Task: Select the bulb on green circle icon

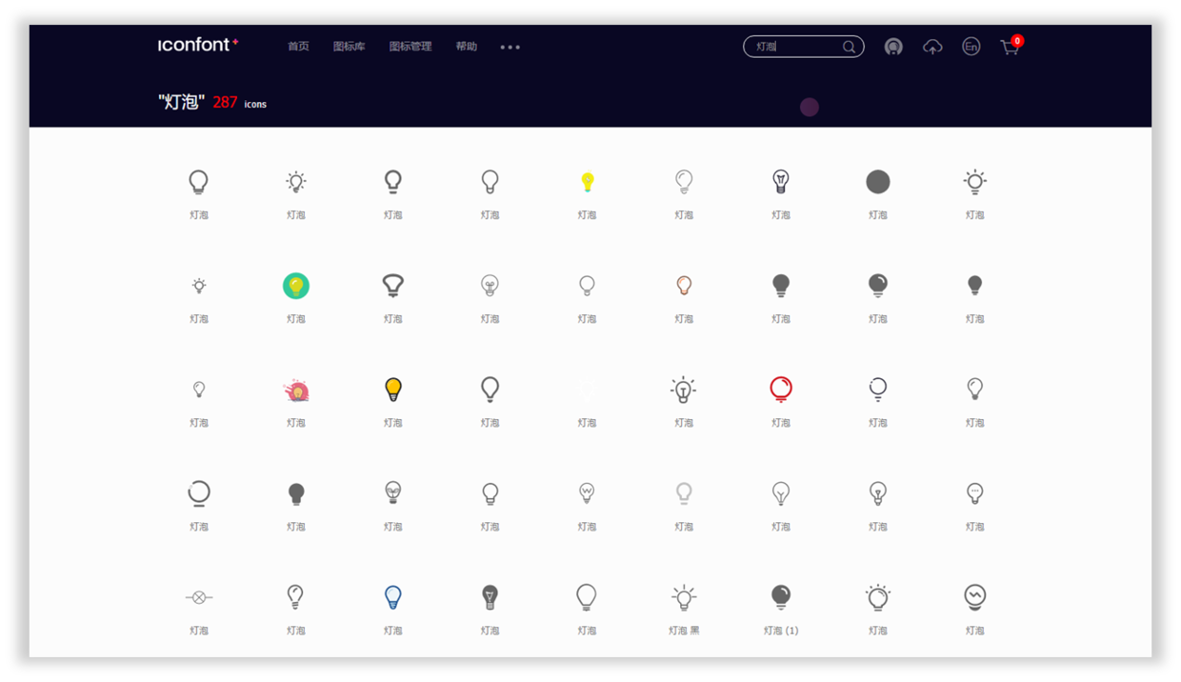Action: click(296, 285)
